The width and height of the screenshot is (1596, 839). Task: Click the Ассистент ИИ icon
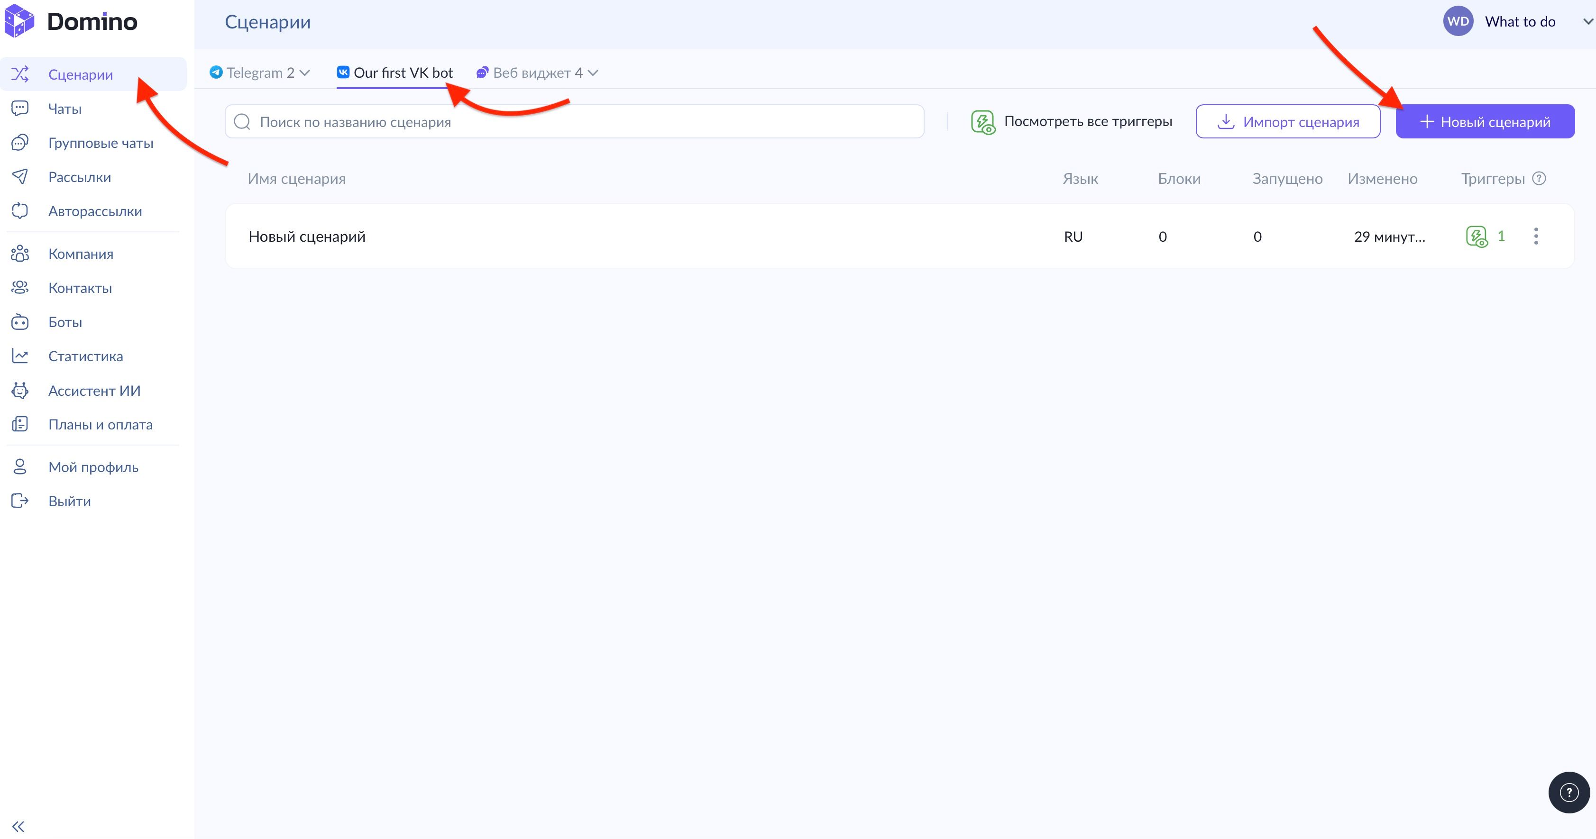(x=20, y=391)
